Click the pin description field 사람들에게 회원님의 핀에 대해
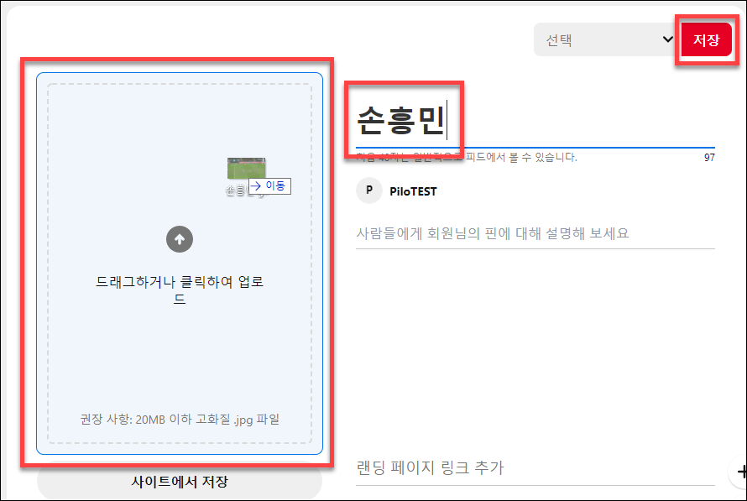The height and width of the screenshot is (501, 747). coord(535,233)
